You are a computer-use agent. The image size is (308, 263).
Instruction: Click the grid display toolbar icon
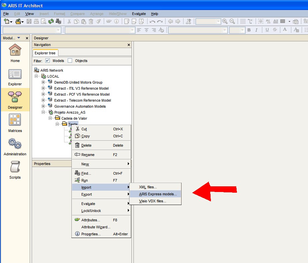tap(243, 21)
